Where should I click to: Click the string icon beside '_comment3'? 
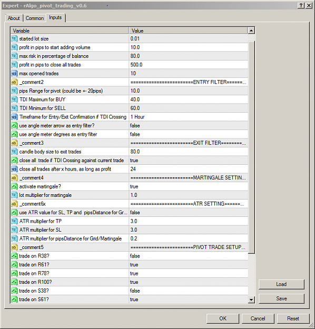[x=14, y=143]
